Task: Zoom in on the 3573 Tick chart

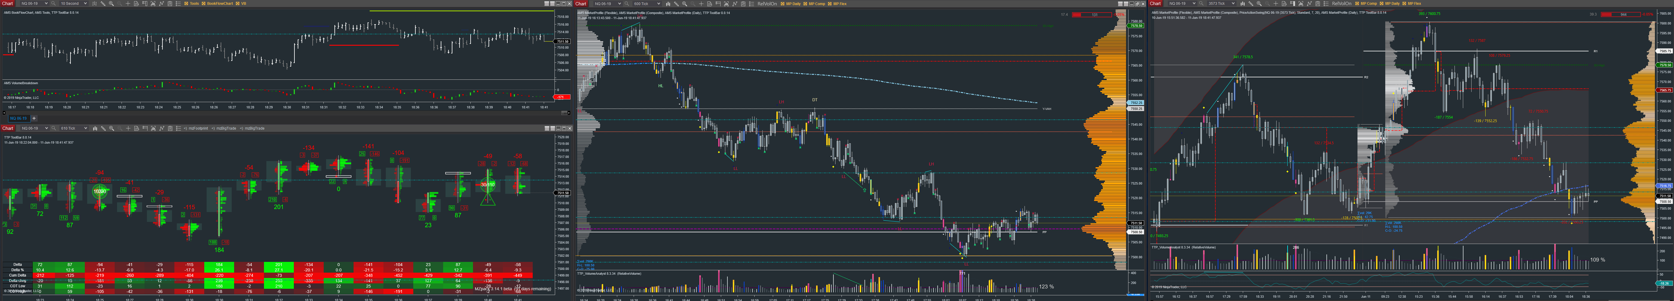Action: tap(1260, 3)
